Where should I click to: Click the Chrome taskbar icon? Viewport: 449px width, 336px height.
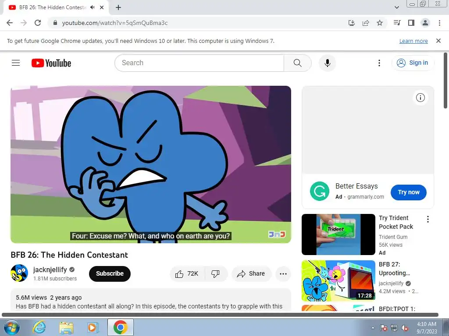click(121, 327)
